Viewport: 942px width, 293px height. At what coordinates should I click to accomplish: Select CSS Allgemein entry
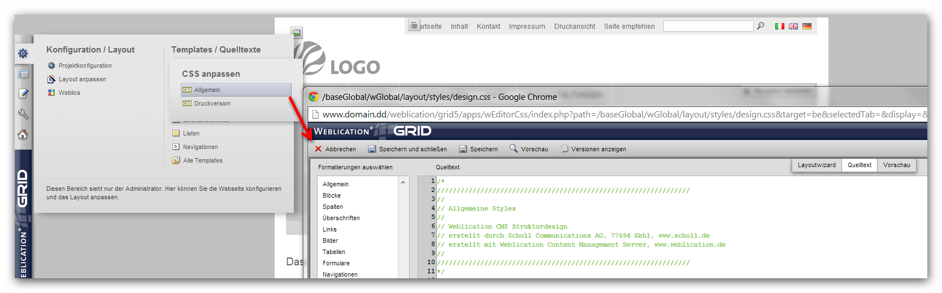click(x=236, y=90)
